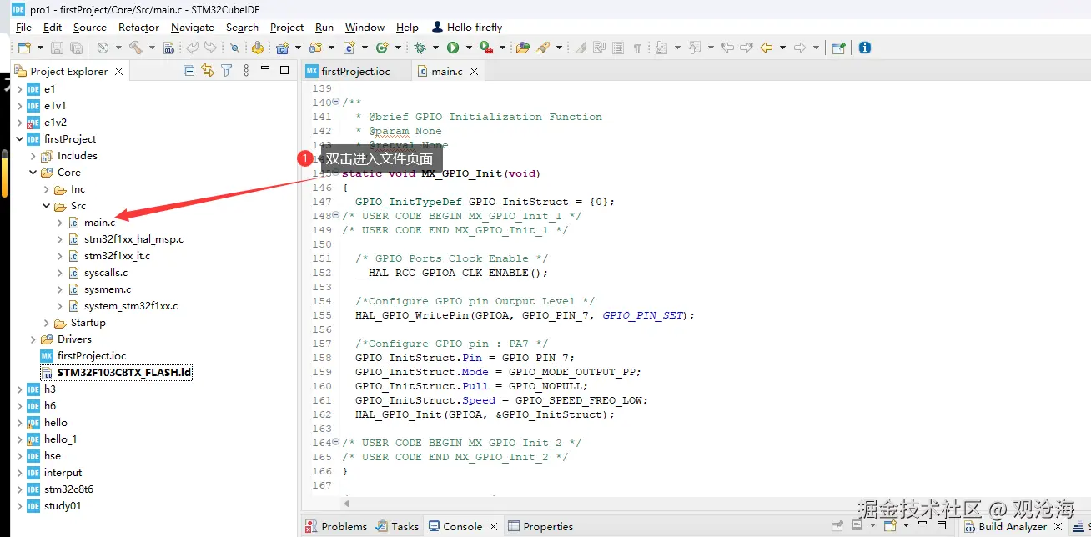Click the New C source file icon
1091x537 pixels.
[x=349, y=48]
